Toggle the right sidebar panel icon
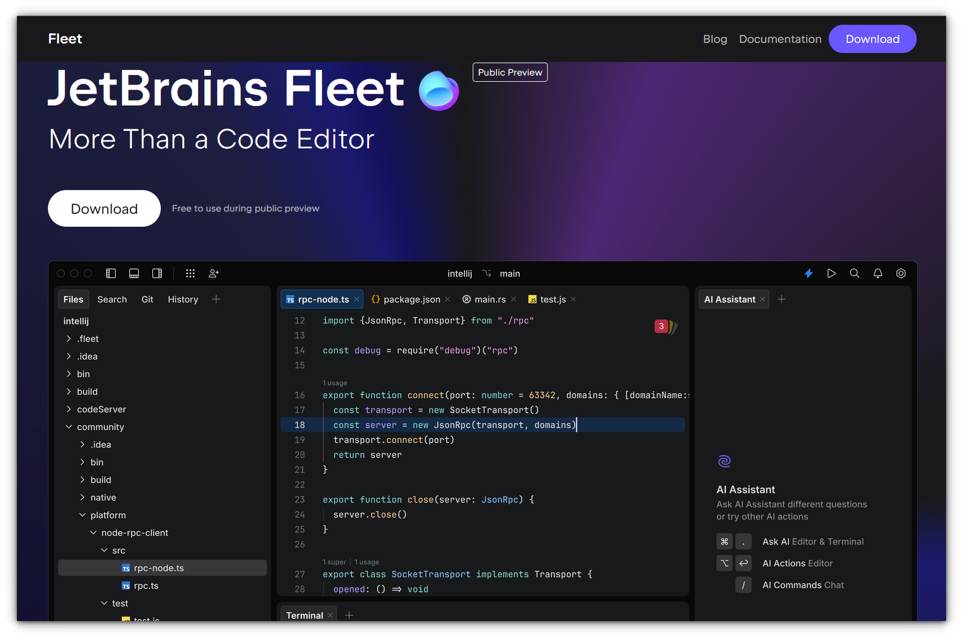 [157, 274]
